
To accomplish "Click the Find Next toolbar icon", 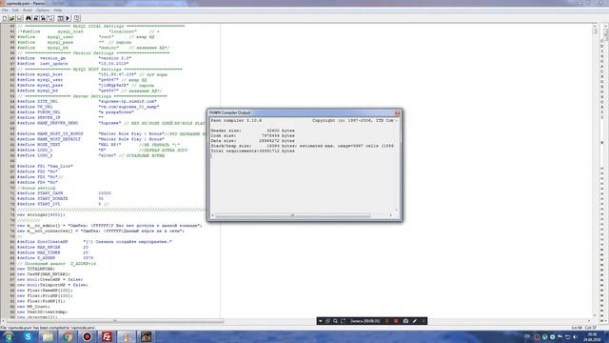I will click(36, 18).
